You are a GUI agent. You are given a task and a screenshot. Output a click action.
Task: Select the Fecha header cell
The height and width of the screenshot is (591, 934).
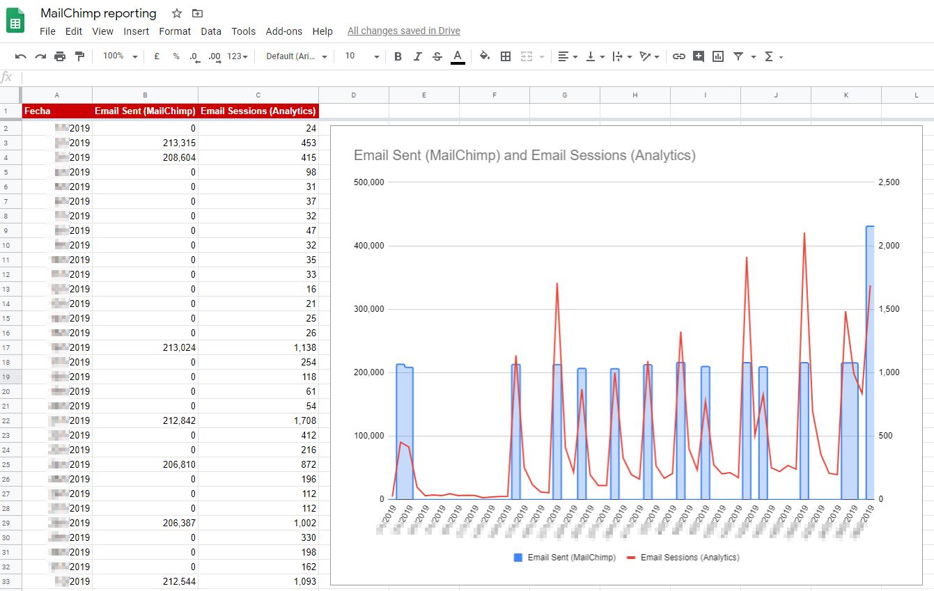pos(57,111)
